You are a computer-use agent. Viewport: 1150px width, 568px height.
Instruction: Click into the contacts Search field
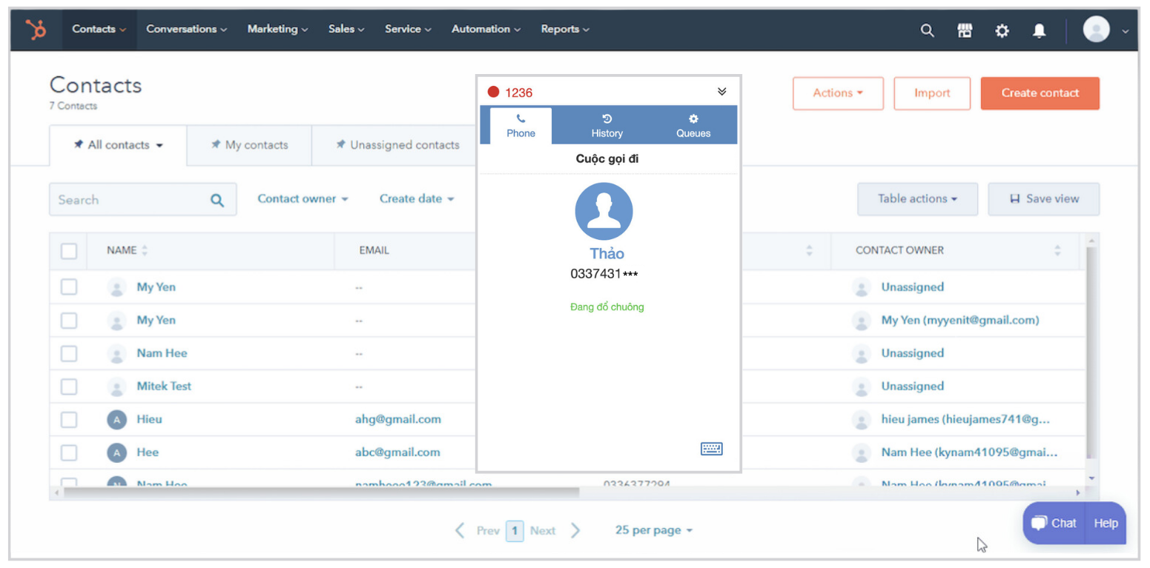130,200
